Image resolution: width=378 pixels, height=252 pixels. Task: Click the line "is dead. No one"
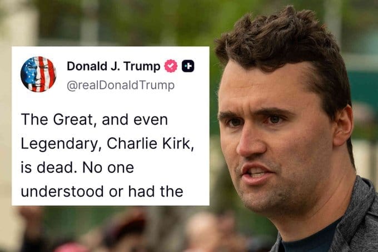(x=77, y=167)
